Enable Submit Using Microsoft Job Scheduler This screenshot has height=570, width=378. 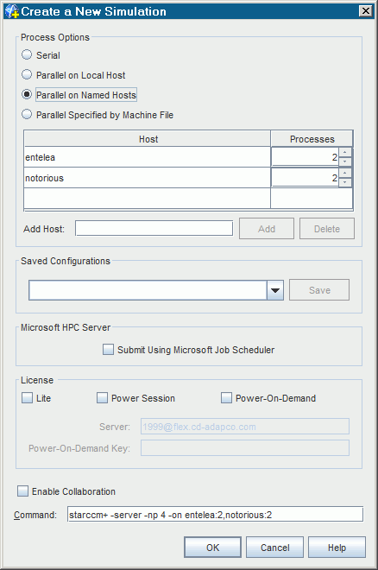108,350
